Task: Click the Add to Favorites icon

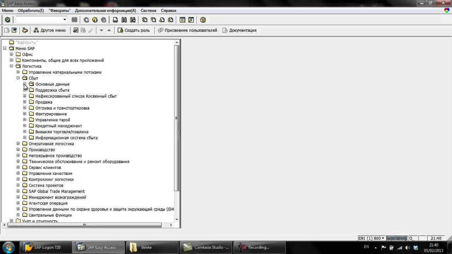Action: 76,30
